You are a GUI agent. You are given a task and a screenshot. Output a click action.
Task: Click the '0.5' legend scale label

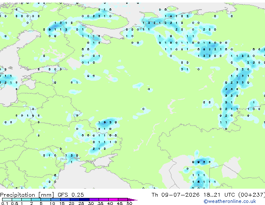point(15,203)
